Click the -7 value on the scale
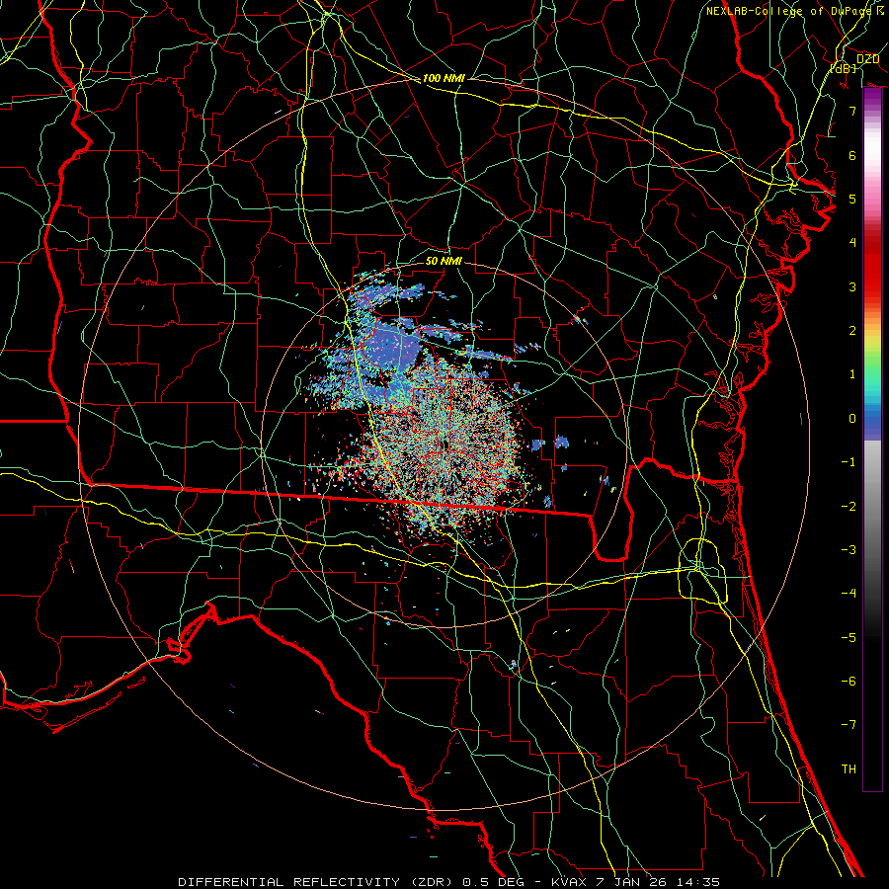The width and height of the screenshot is (889, 889). (849, 725)
